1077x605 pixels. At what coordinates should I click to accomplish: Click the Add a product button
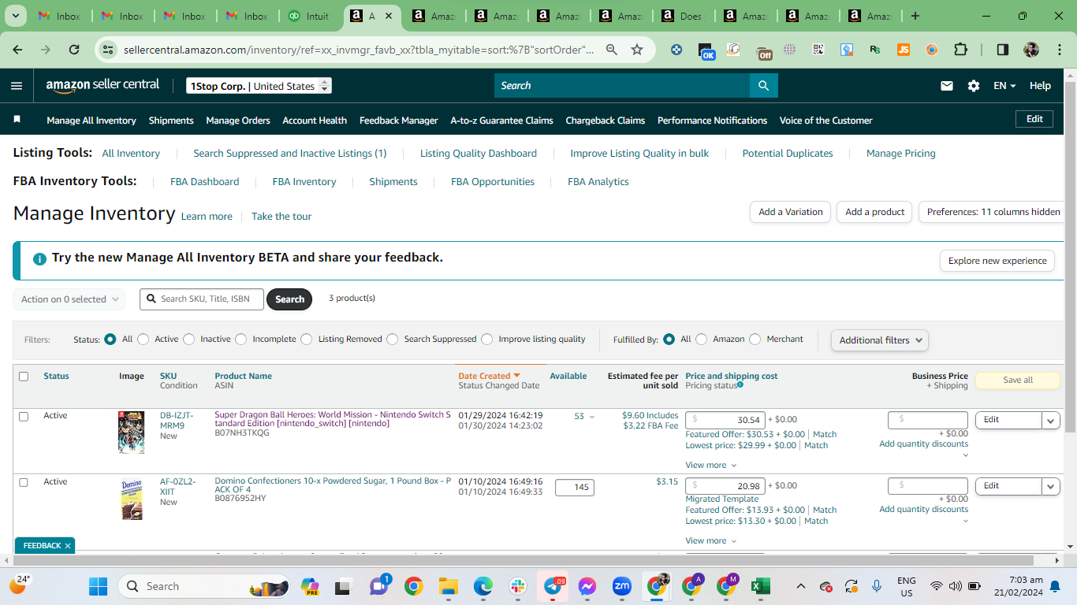click(x=874, y=212)
